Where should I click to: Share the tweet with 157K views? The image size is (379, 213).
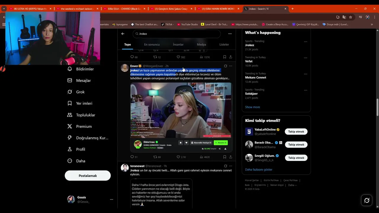coord(231,57)
